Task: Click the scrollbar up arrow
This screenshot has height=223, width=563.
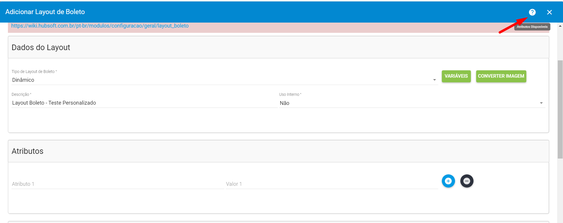Action: pos(560,26)
